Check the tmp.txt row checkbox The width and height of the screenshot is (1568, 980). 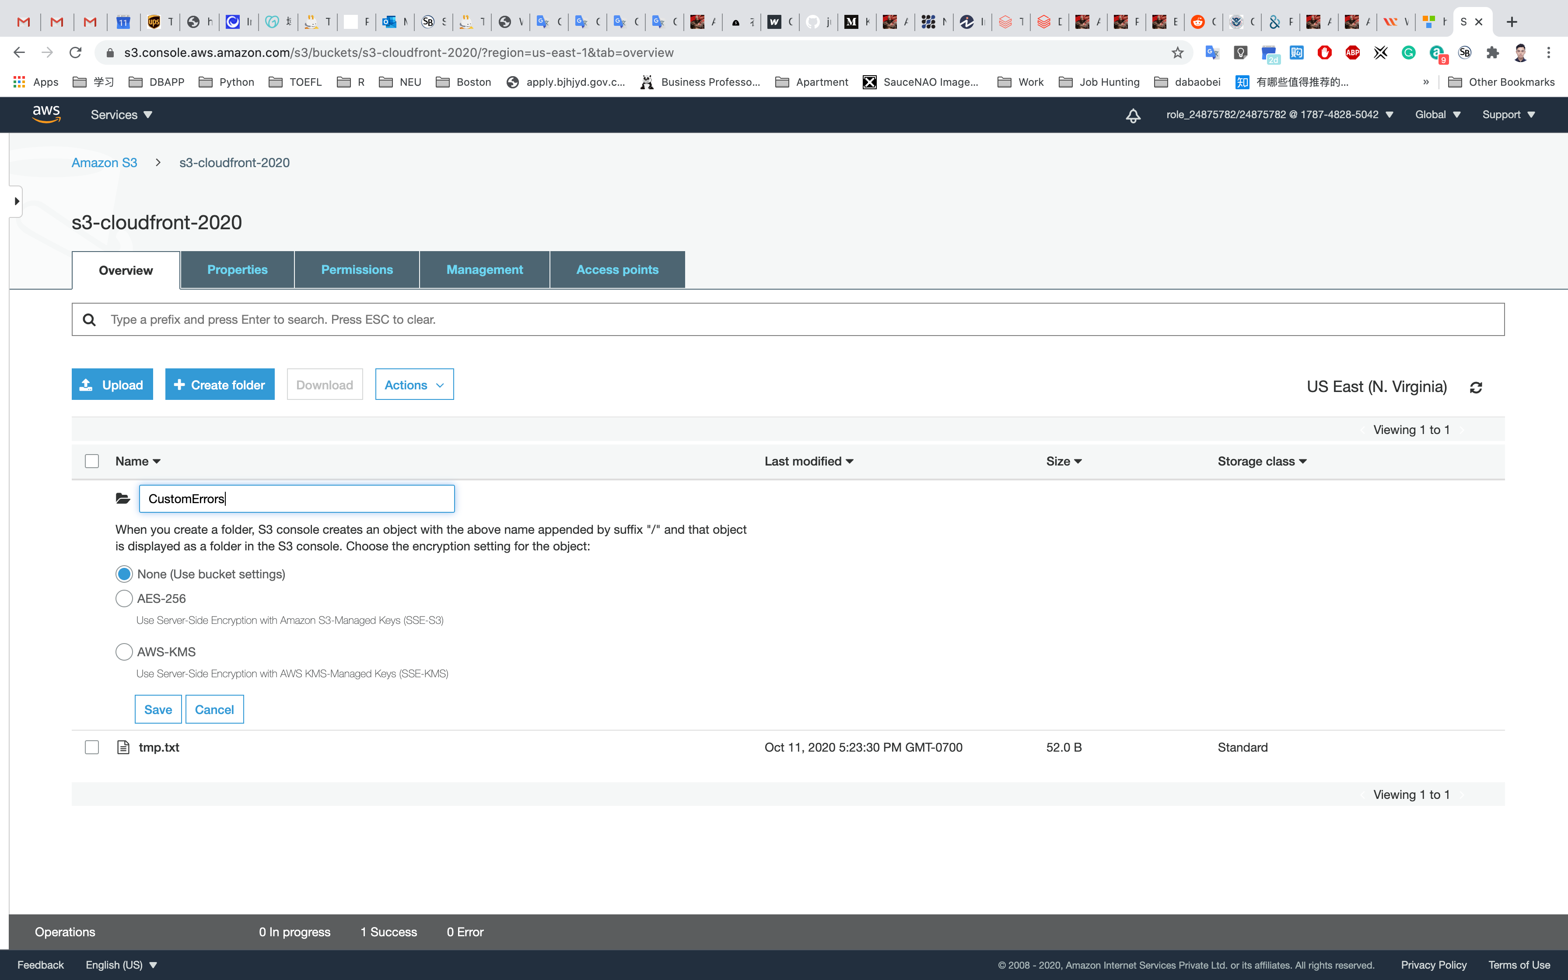click(92, 747)
